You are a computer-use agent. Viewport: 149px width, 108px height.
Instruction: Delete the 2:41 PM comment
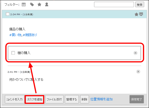pyautogui.click(x=138, y=71)
